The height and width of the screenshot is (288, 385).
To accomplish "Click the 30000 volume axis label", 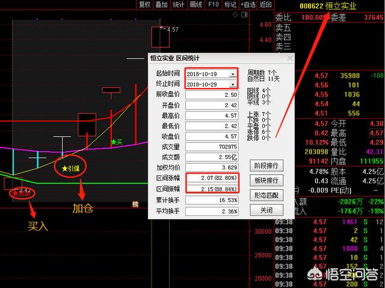I will 263,231.
